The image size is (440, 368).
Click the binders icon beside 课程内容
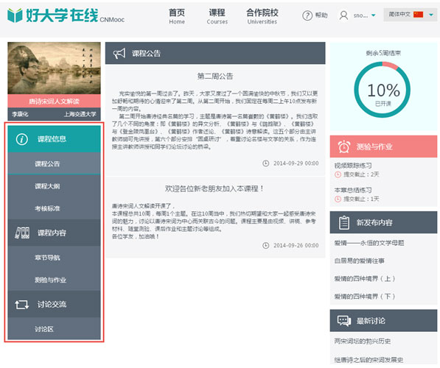pyautogui.click(x=22, y=233)
